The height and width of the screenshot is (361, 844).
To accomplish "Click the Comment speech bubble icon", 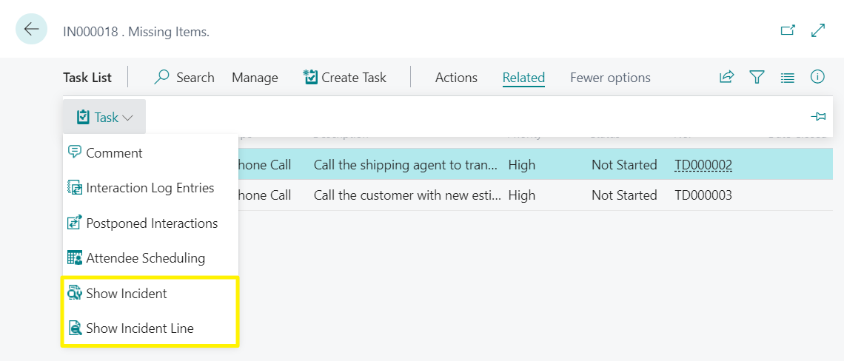I will click(x=75, y=152).
